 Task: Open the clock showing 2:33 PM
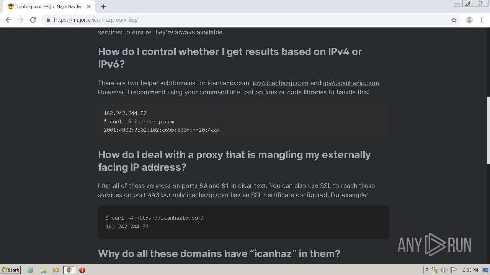click(470, 270)
